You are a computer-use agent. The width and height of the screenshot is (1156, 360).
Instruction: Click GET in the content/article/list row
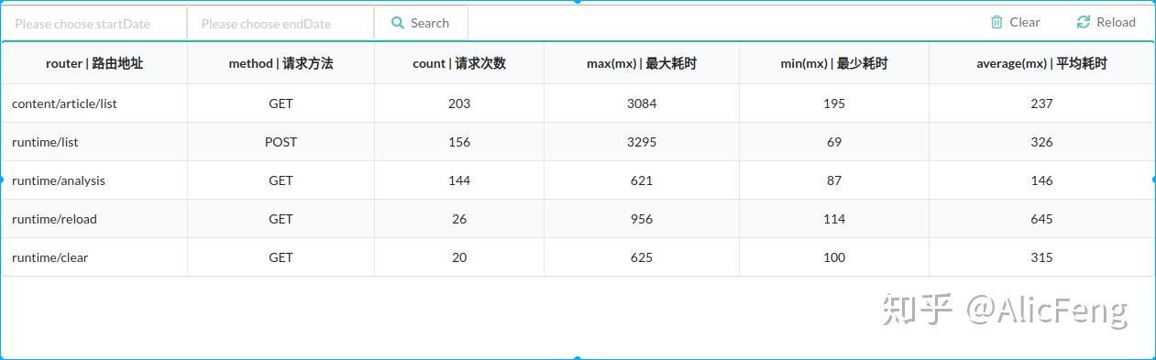point(281,104)
